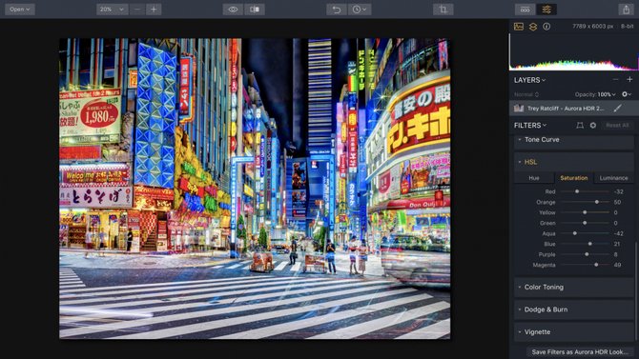Click the crop tool icon
Image resolution: width=639 pixels, height=359 pixels.
[443, 10]
